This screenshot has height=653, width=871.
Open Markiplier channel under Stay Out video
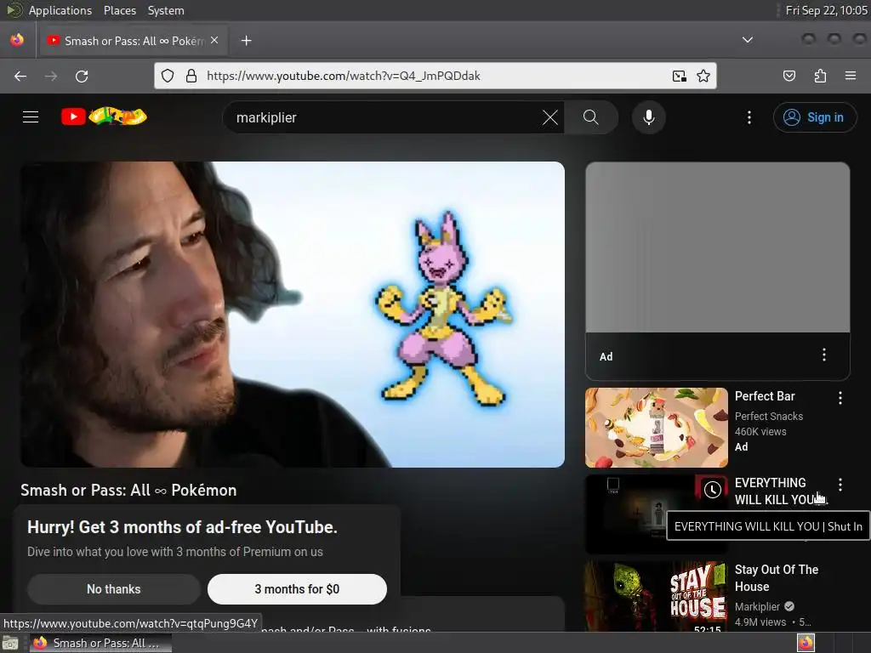click(x=757, y=606)
